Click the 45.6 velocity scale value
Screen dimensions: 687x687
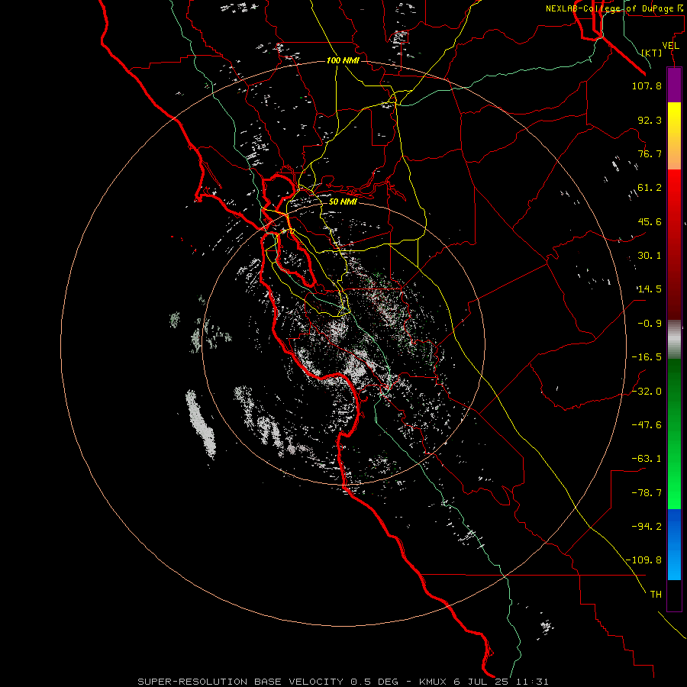pos(650,221)
